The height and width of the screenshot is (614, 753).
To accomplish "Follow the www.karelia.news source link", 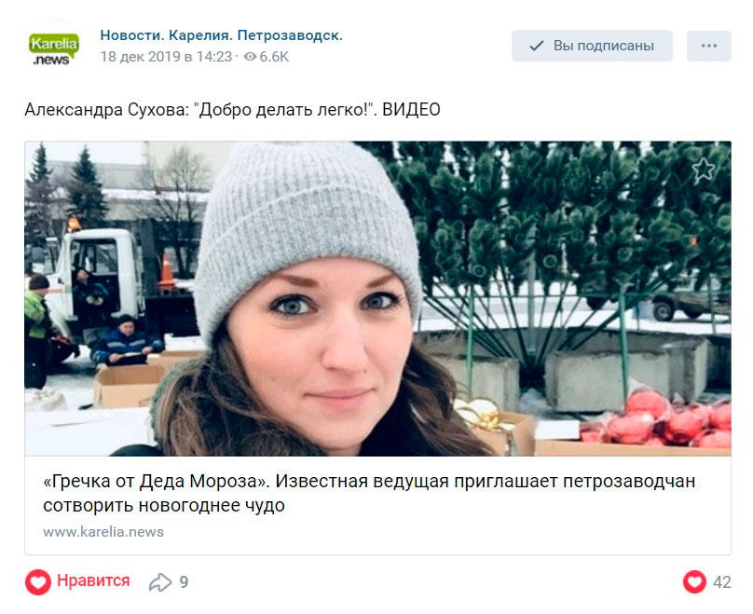I will tap(103, 532).
